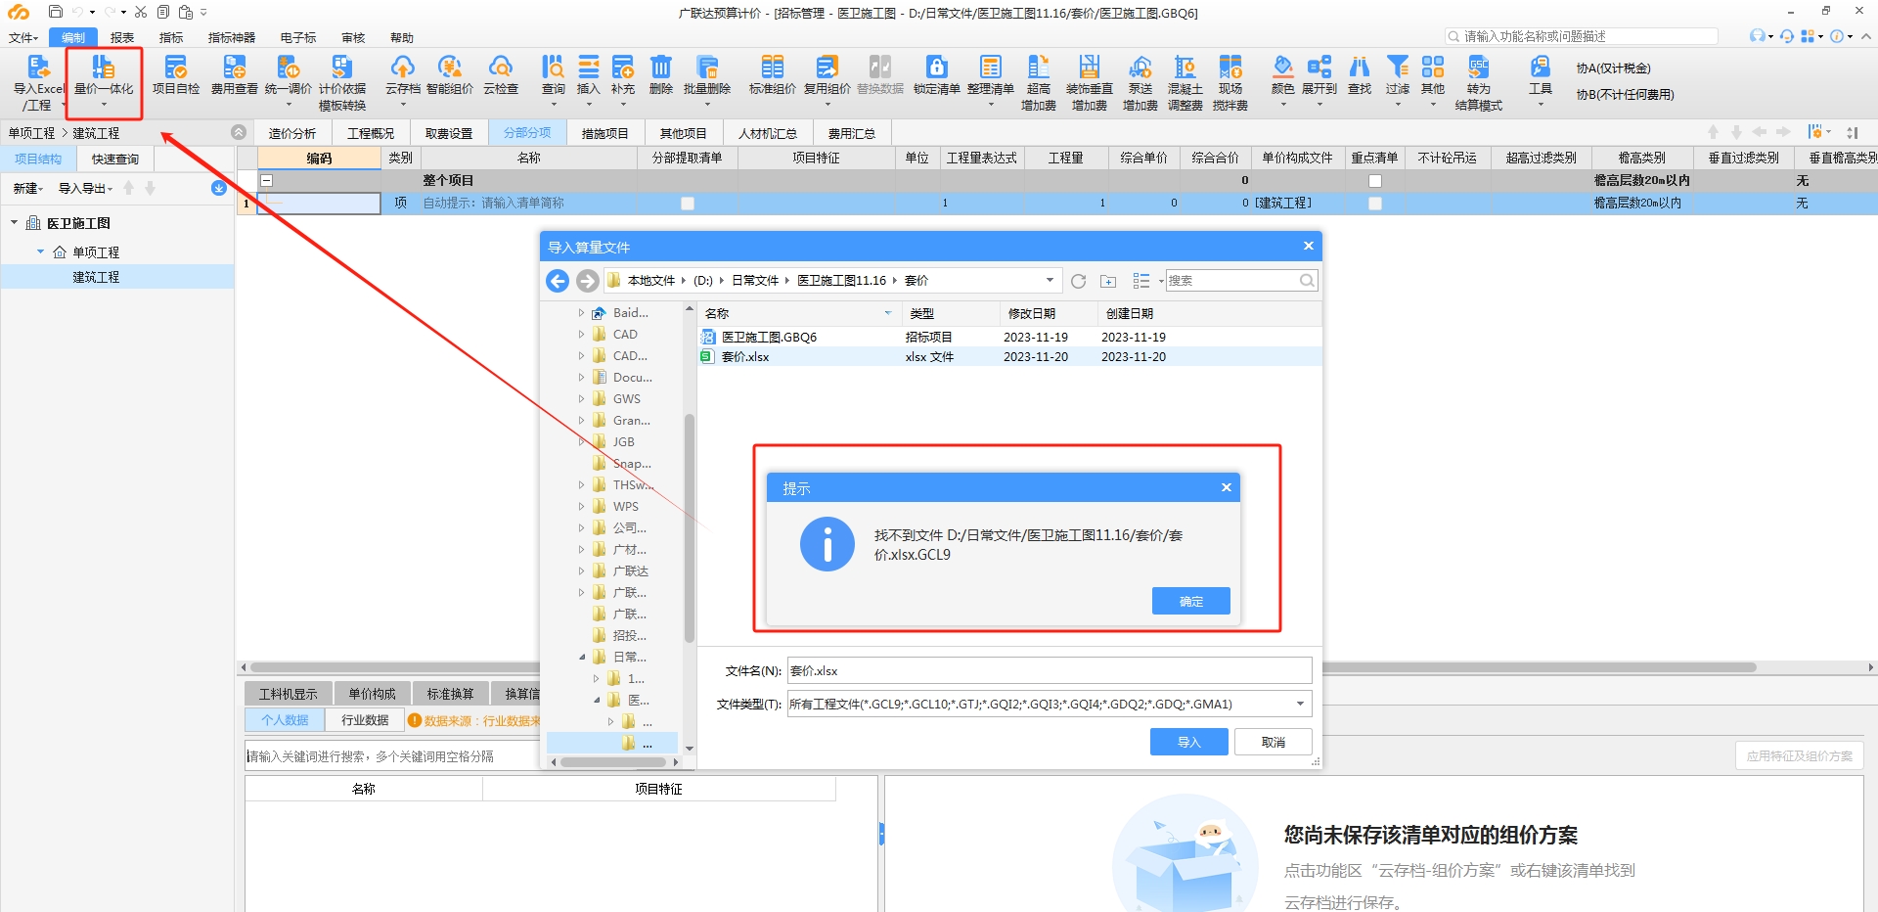This screenshot has width=1878, height=912.
Task: Refresh the file dialog folder listing
Action: pyautogui.click(x=1078, y=281)
